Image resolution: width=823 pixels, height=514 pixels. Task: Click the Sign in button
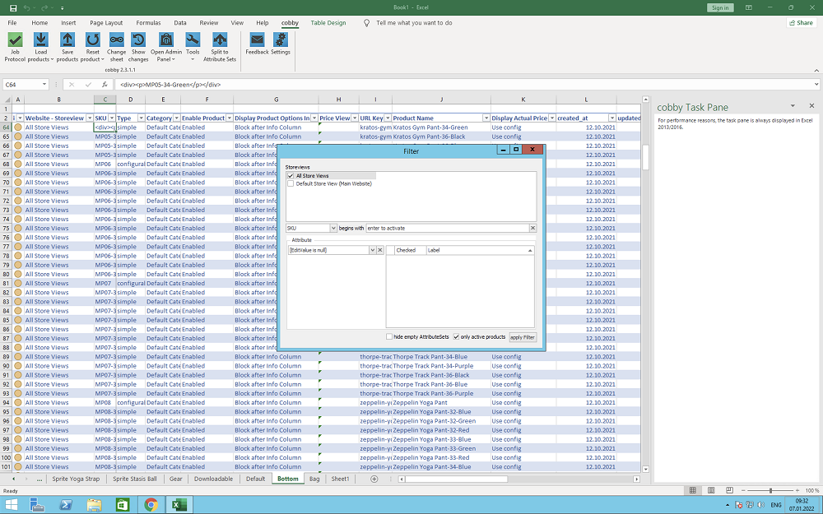coord(720,8)
